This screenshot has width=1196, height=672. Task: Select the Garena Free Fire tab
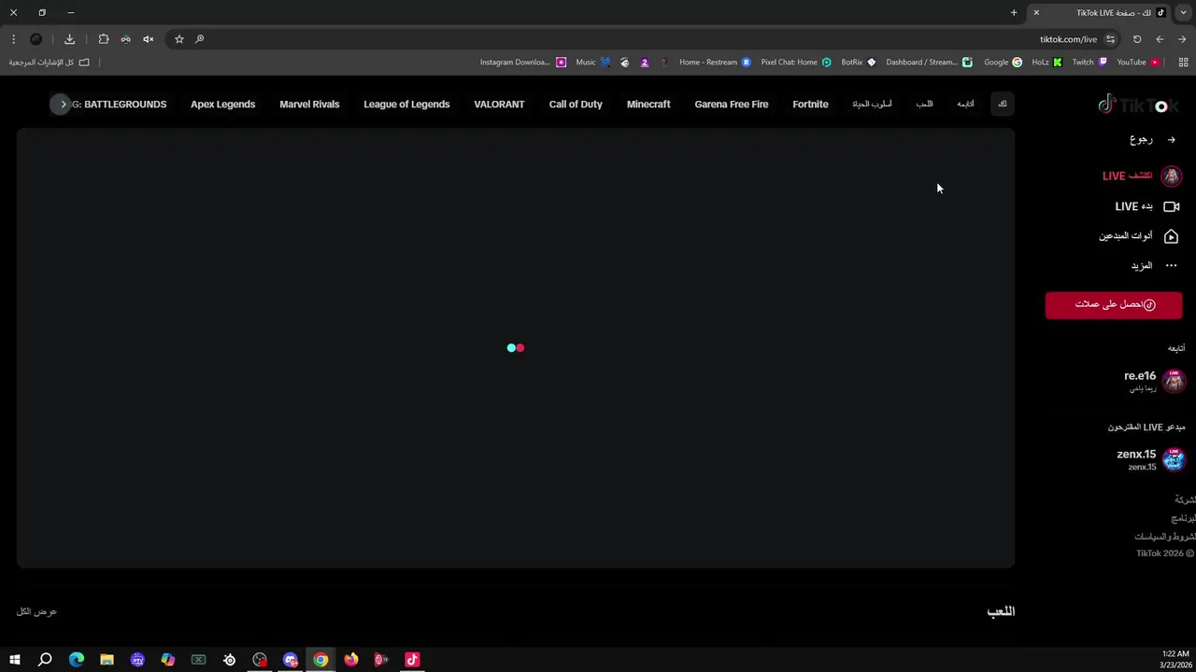pyautogui.click(x=732, y=105)
